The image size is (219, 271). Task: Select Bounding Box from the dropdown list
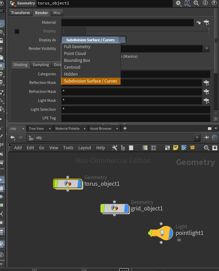77,61
